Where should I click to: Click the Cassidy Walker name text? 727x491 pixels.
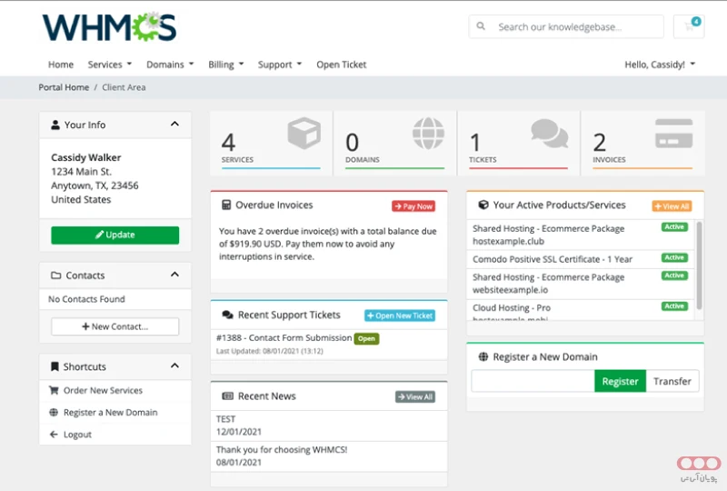[x=86, y=157]
